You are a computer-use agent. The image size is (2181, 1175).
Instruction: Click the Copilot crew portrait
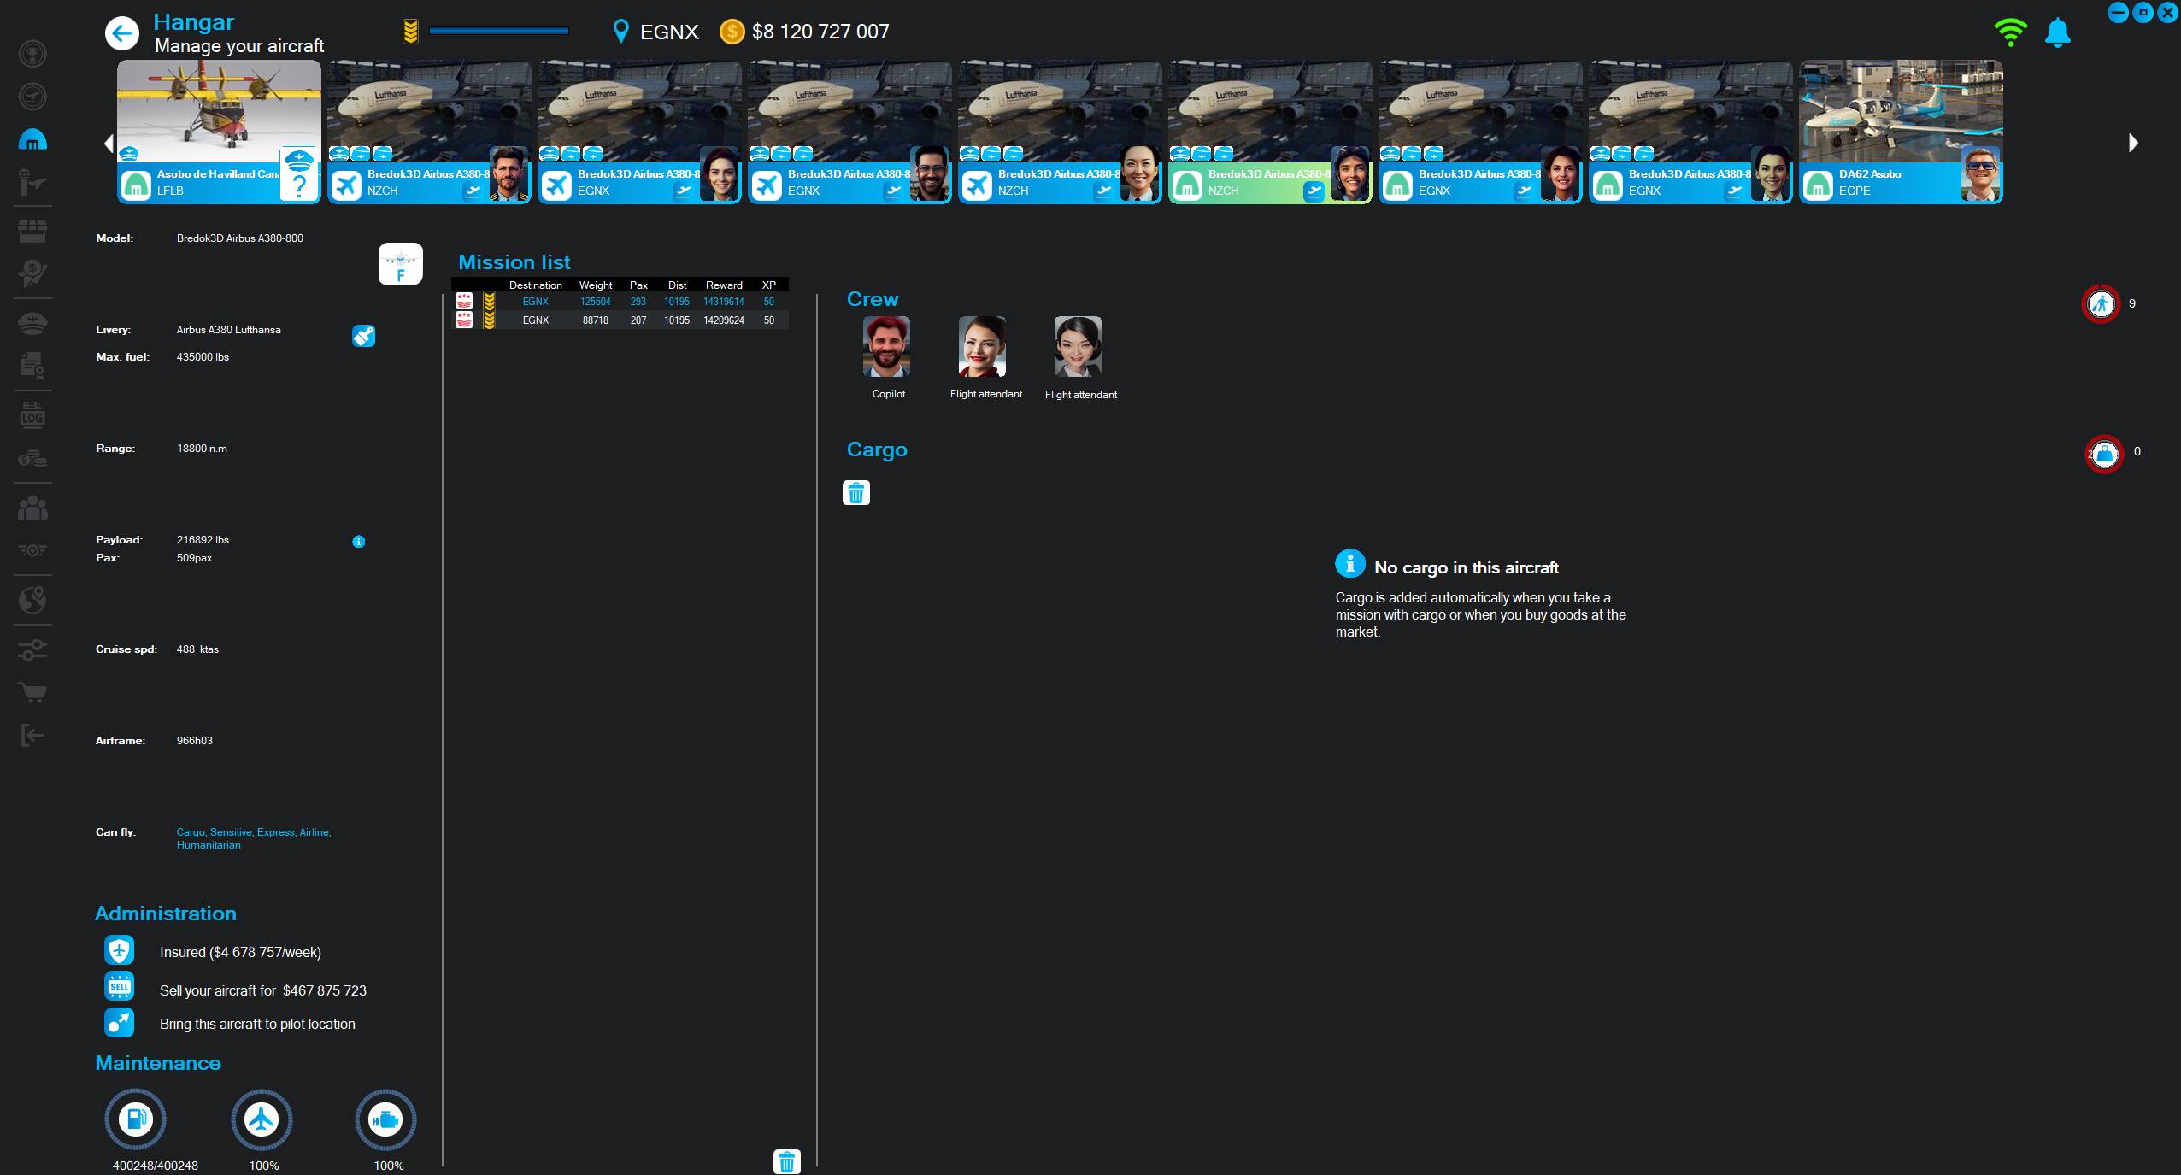click(x=886, y=347)
